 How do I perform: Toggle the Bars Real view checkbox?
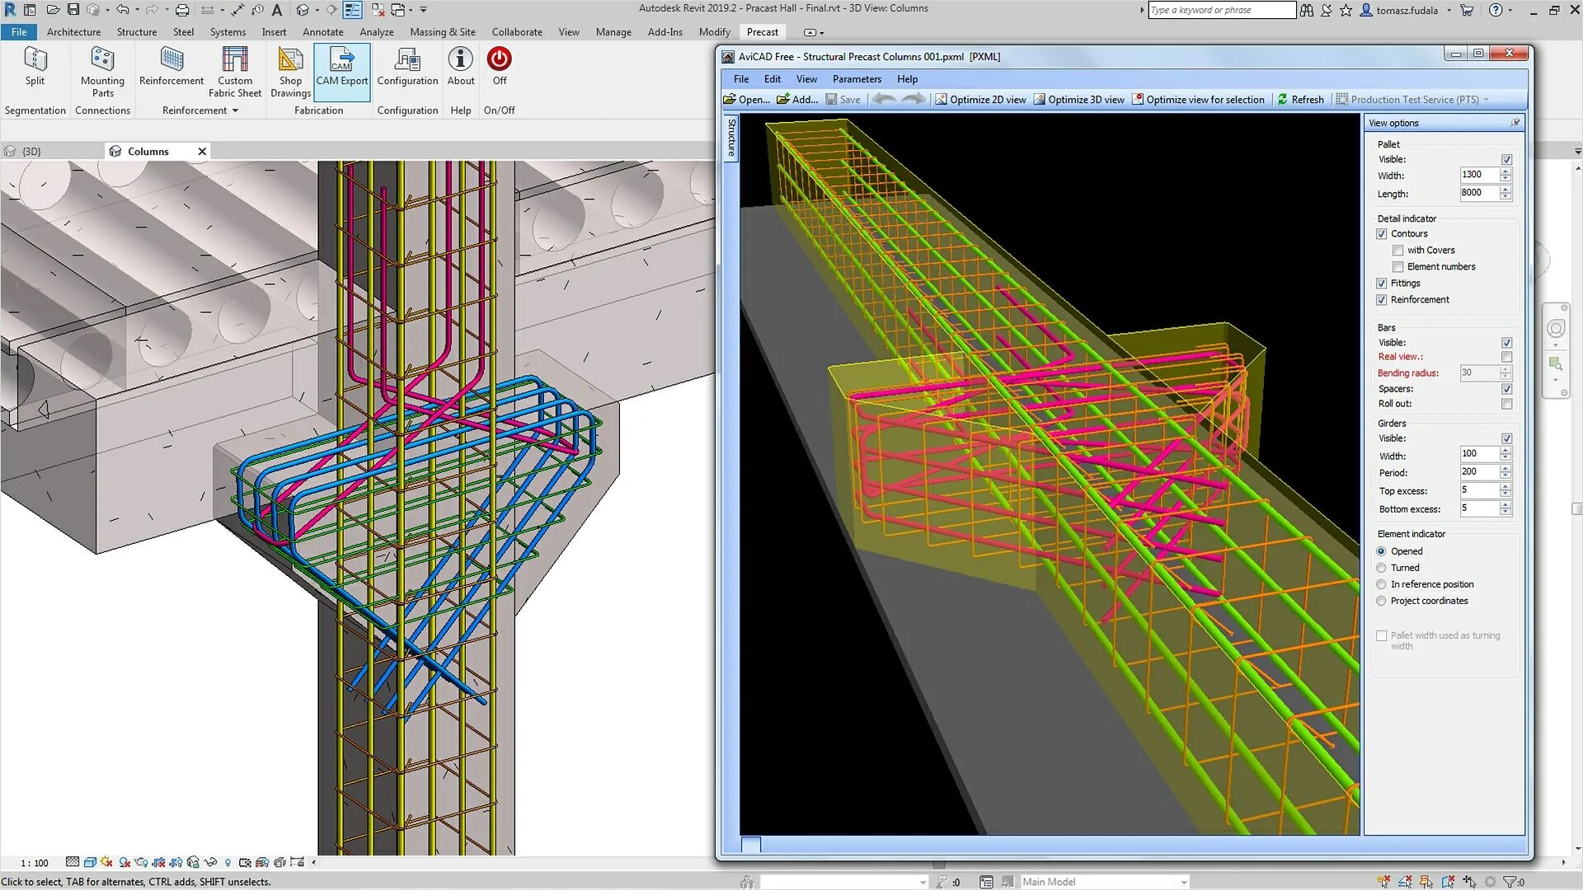pos(1506,357)
